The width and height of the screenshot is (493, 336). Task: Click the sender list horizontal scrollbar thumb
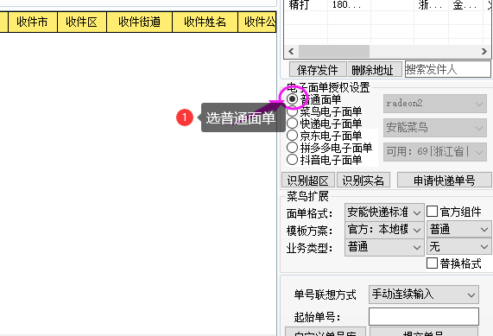tap(334, 51)
